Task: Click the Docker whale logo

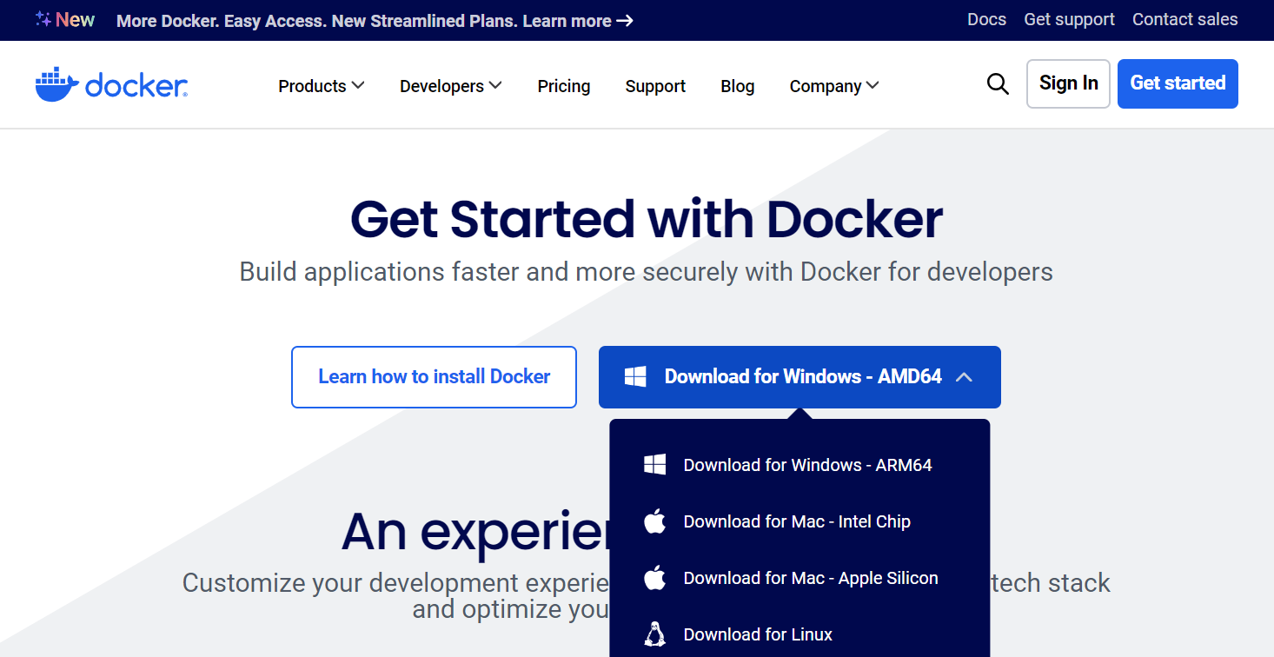Action: click(111, 84)
